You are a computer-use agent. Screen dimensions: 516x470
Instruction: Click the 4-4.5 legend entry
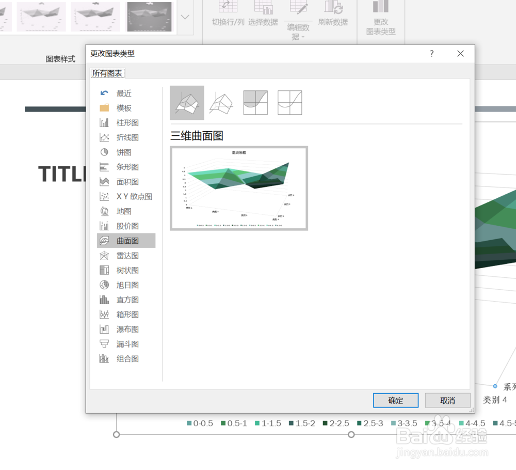coord(472,423)
